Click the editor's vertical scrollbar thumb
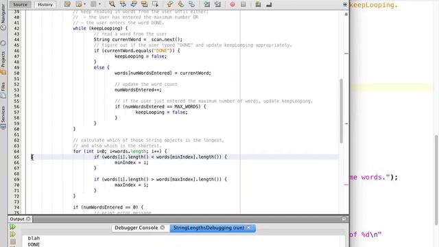Viewport: 439px width, 247px height. 342,111
